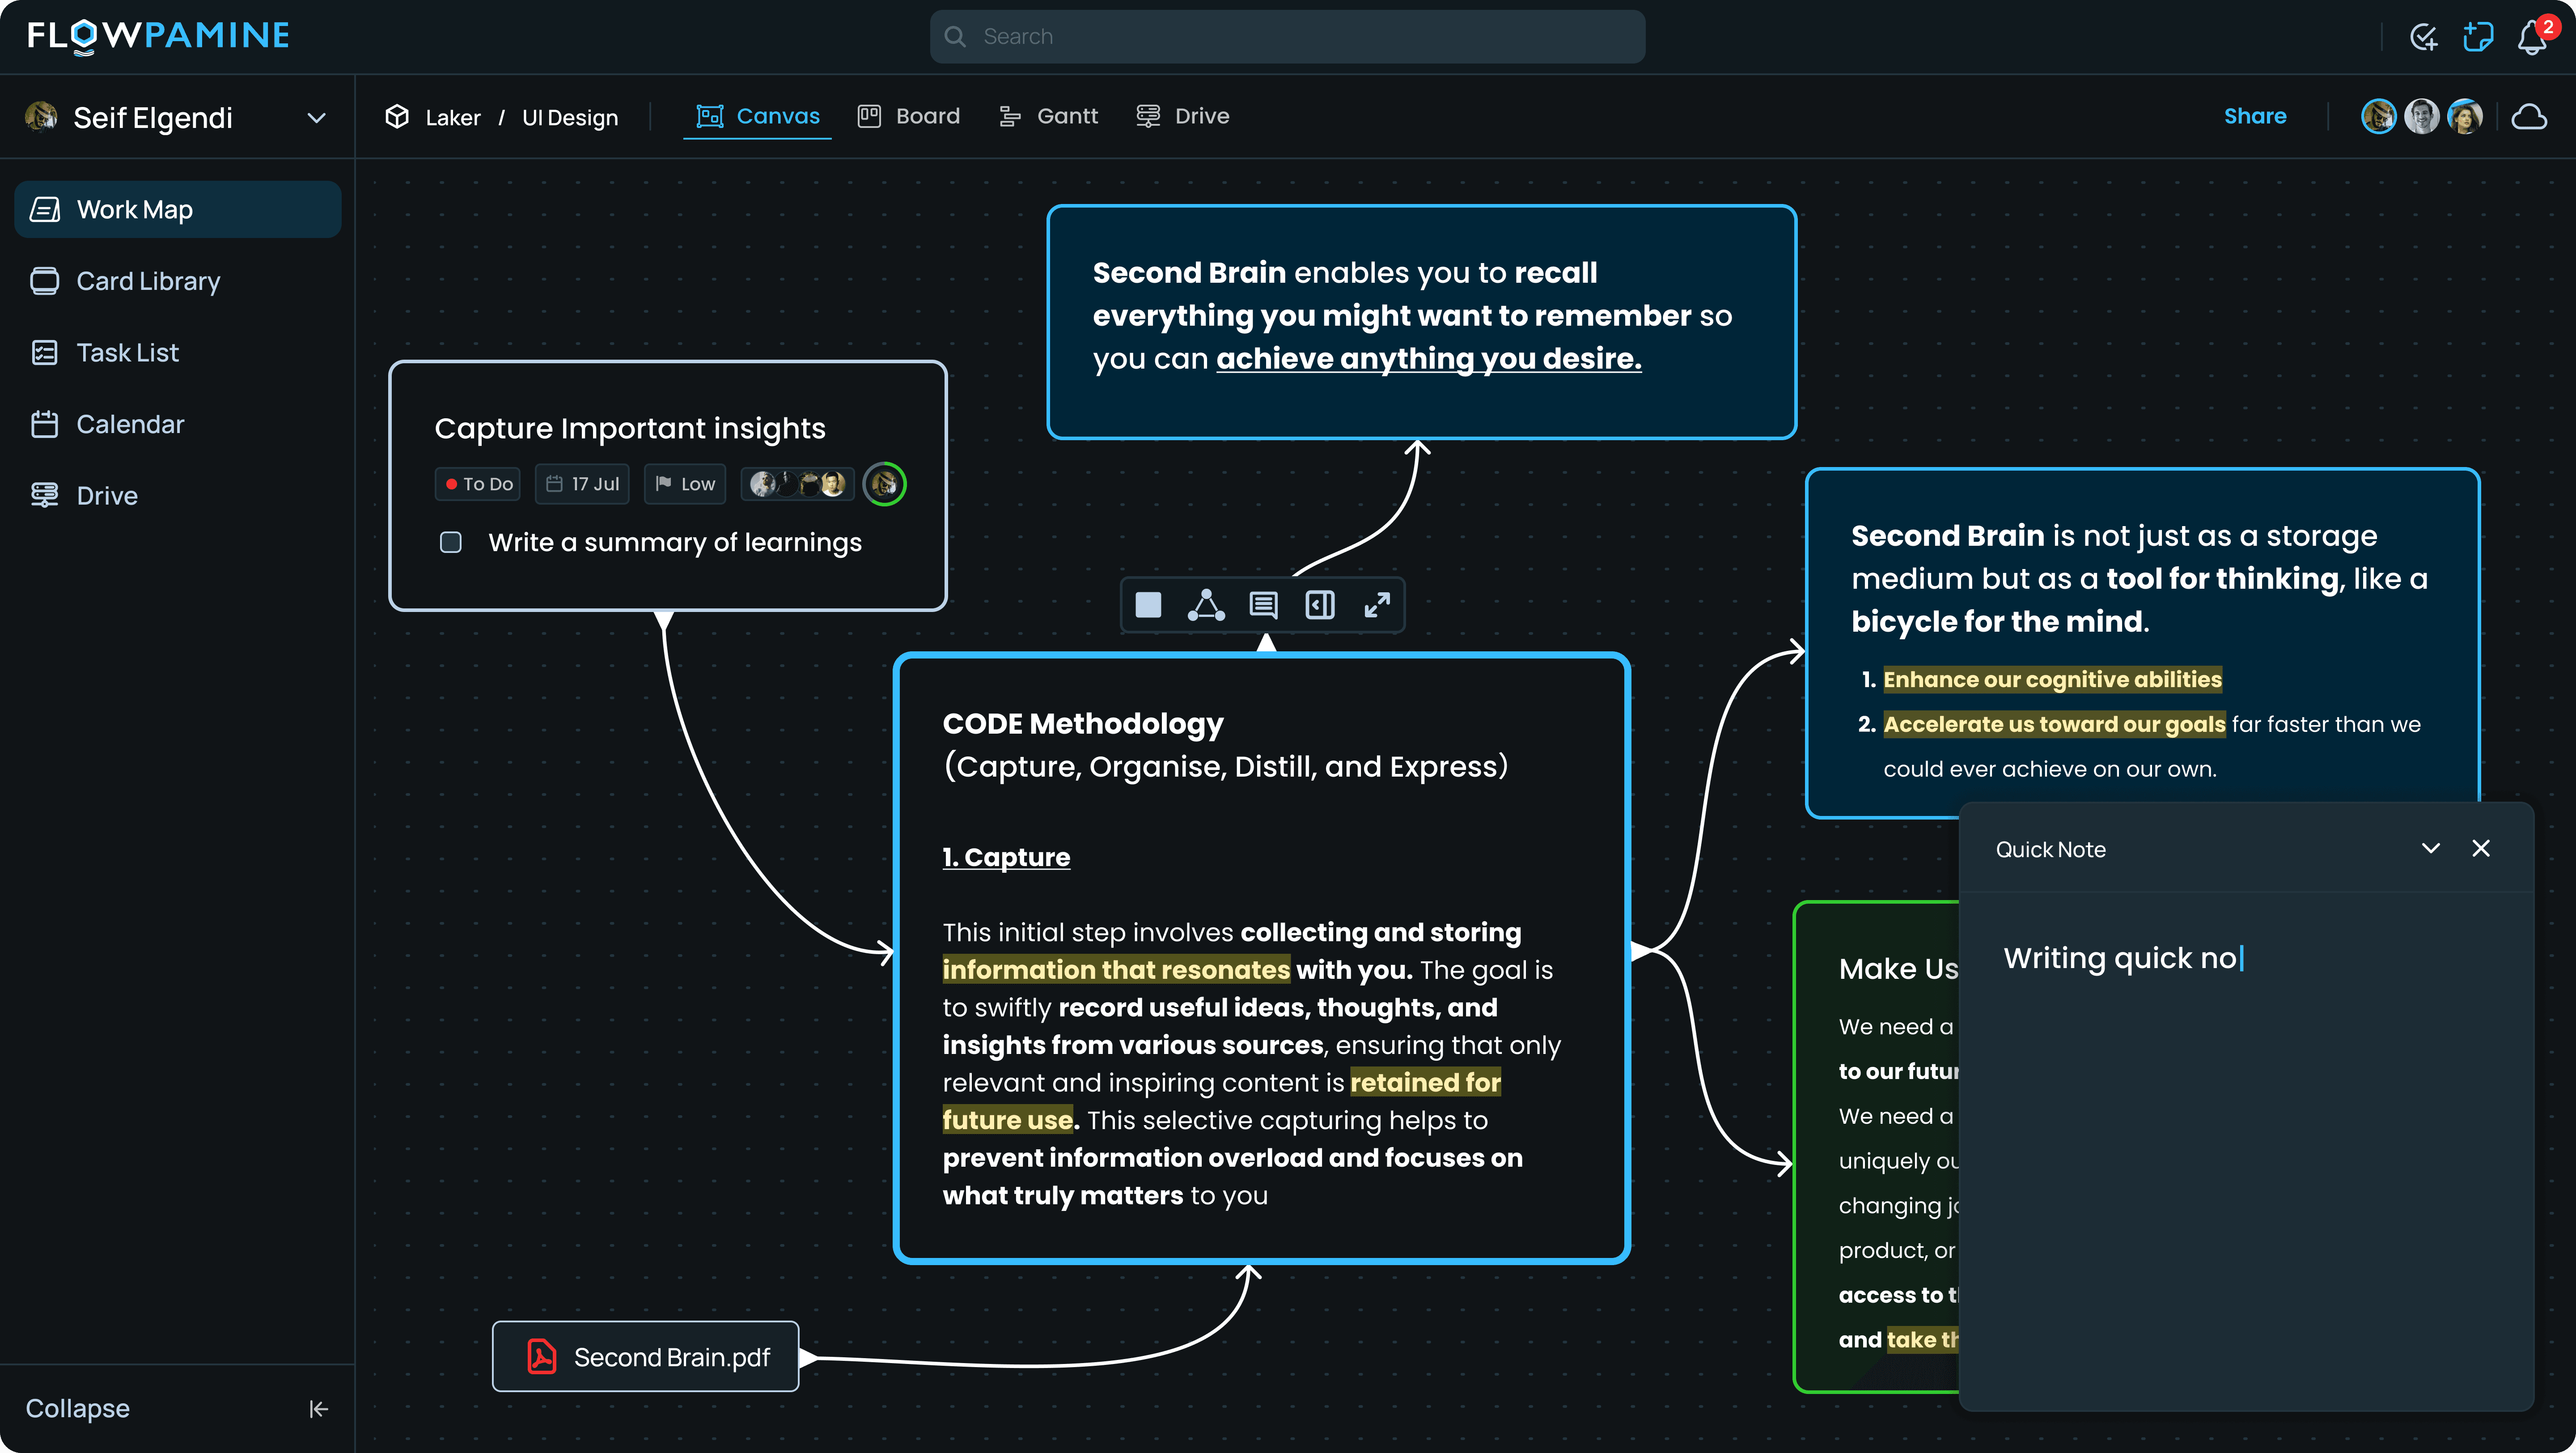This screenshot has width=2576, height=1453.
Task: Check the 'Write a summary of learnings' checkbox
Action: pyautogui.click(x=450, y=542)
